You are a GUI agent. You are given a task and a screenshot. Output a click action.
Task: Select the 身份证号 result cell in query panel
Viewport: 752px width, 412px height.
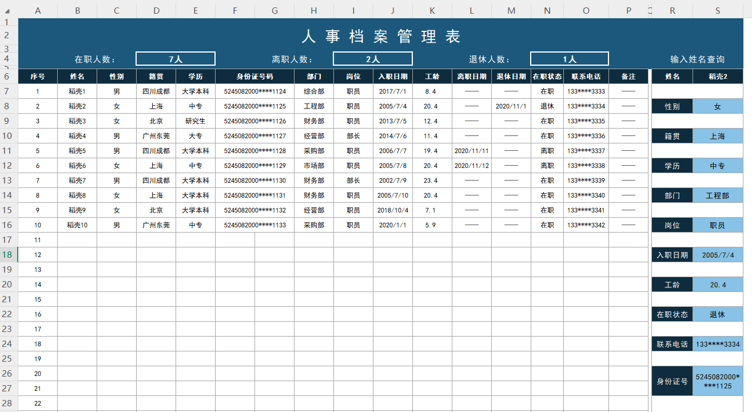point(718,380)
